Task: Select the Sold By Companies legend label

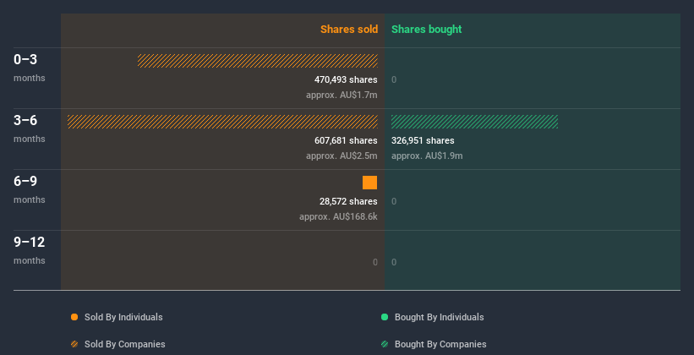Action: pyautogui.click(x=125, y=344)
